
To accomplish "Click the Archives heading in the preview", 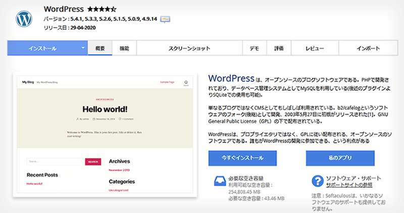I will tap(119, 161).
